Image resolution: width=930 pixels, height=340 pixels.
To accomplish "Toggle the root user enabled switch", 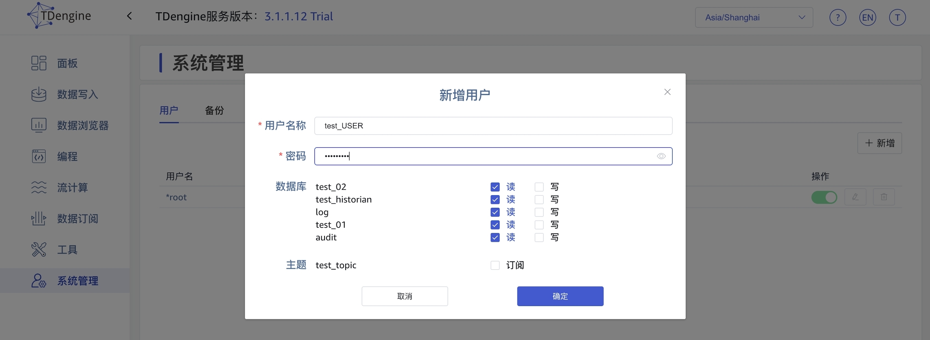I will (x=824, y=197).
